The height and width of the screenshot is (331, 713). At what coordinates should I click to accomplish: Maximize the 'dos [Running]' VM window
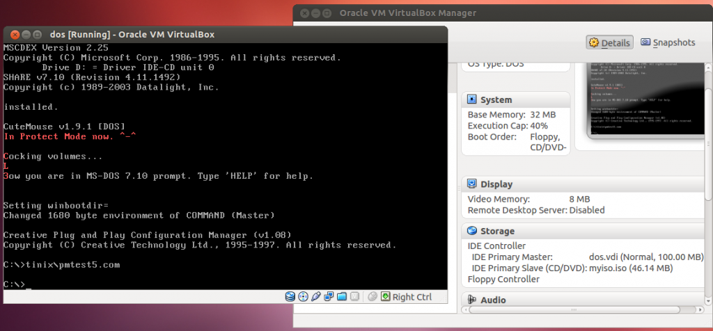[x=38, y=35]
